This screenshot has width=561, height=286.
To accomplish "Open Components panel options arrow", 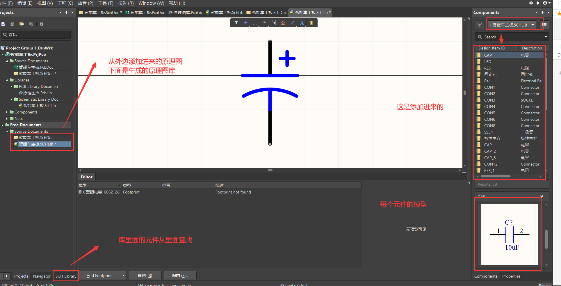I will [537, 12].
